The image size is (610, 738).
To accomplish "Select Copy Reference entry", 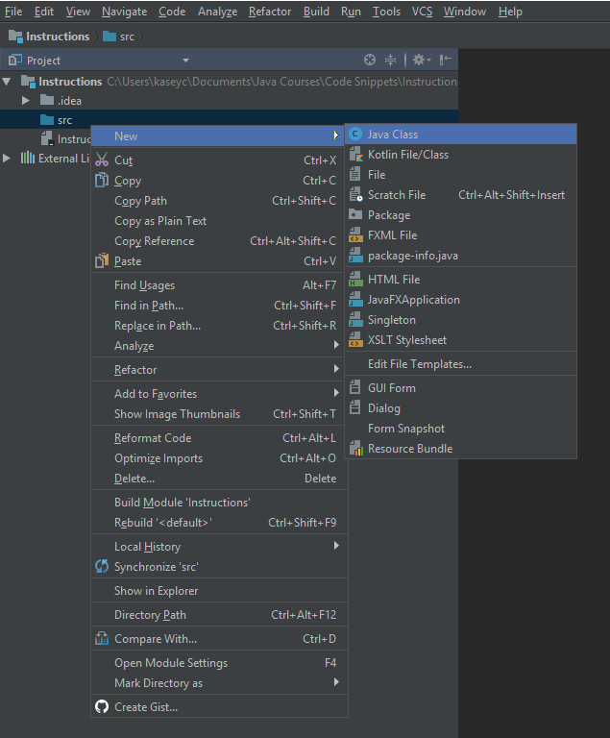I will (219, 241).
